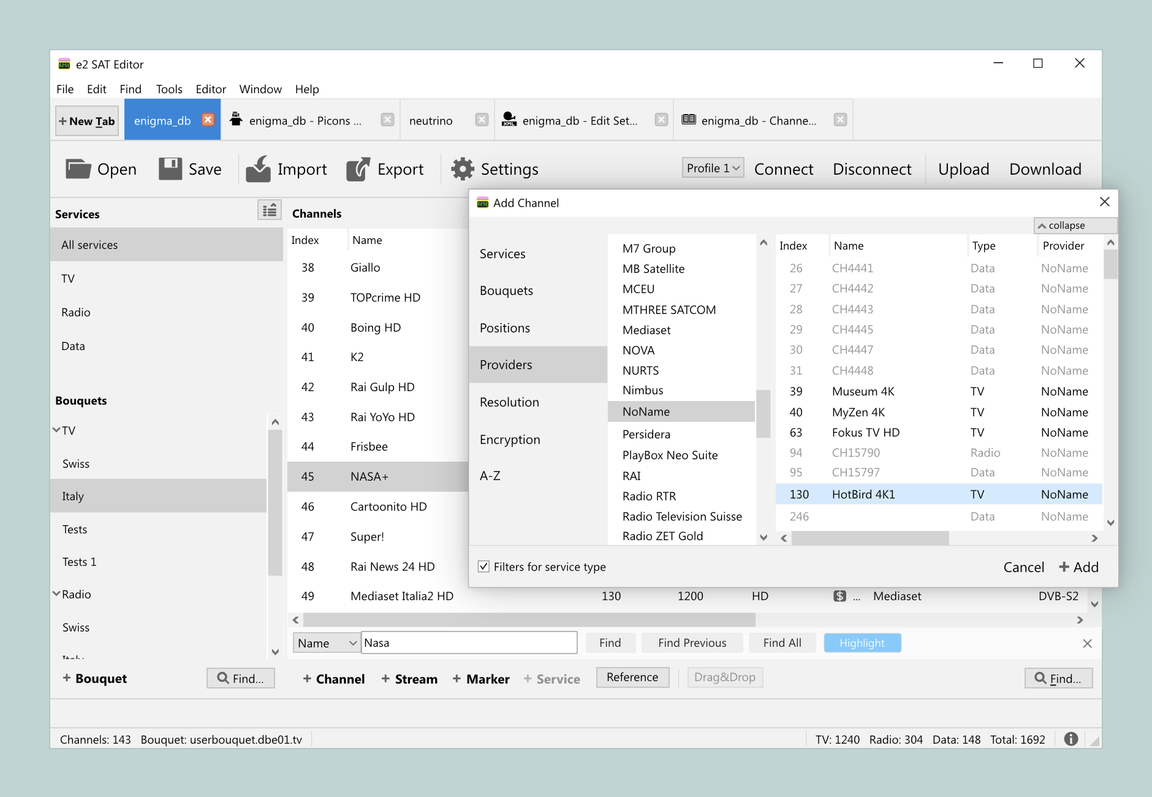Select the Italy TV bouquet

click(x=159, y=496)
